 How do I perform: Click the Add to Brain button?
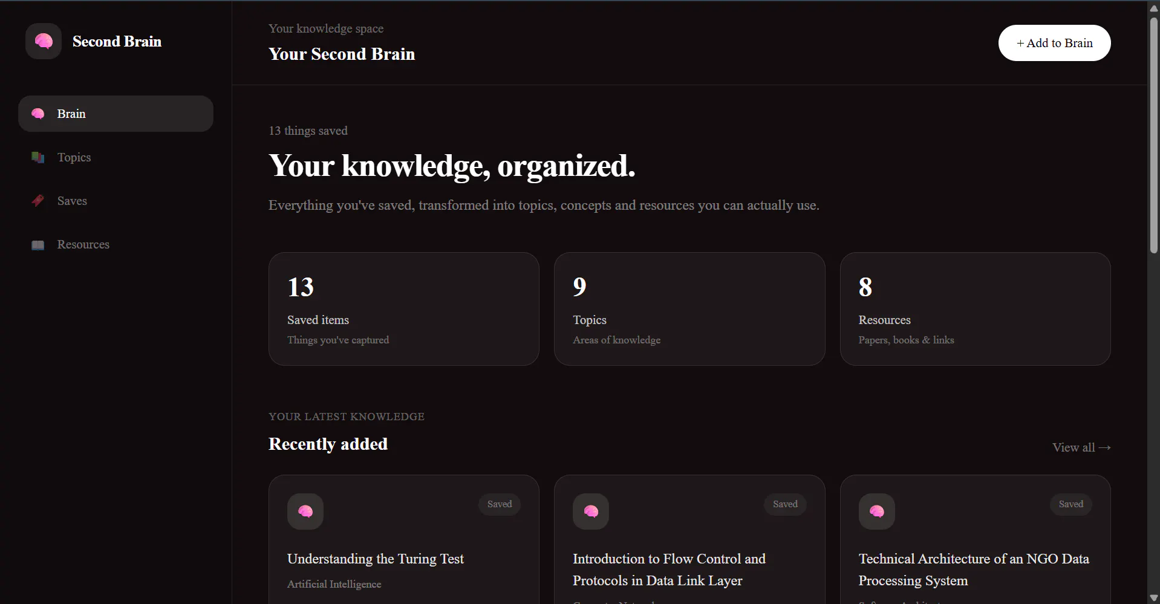[1054, 43]
